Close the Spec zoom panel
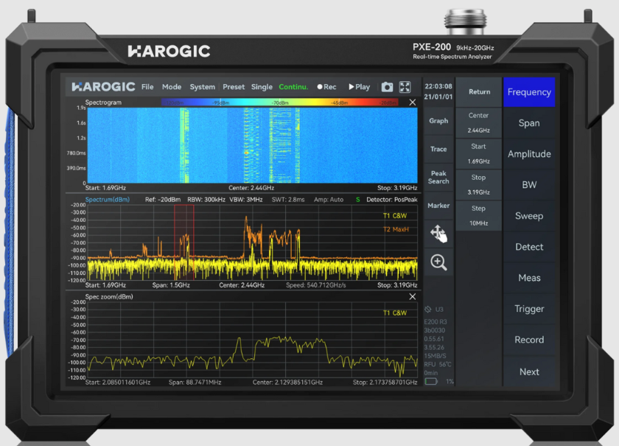619x446 pixels. point(412,296)
